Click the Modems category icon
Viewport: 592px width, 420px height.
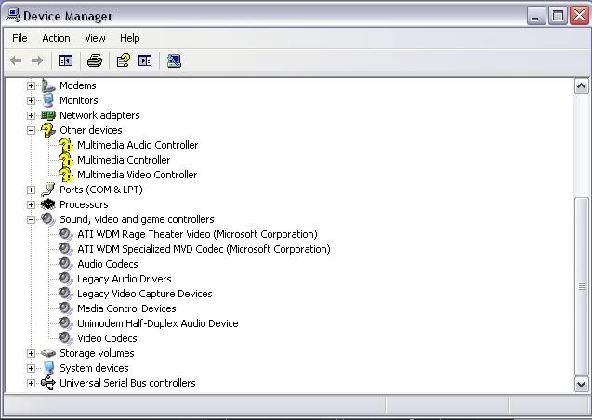pos(48,85)
